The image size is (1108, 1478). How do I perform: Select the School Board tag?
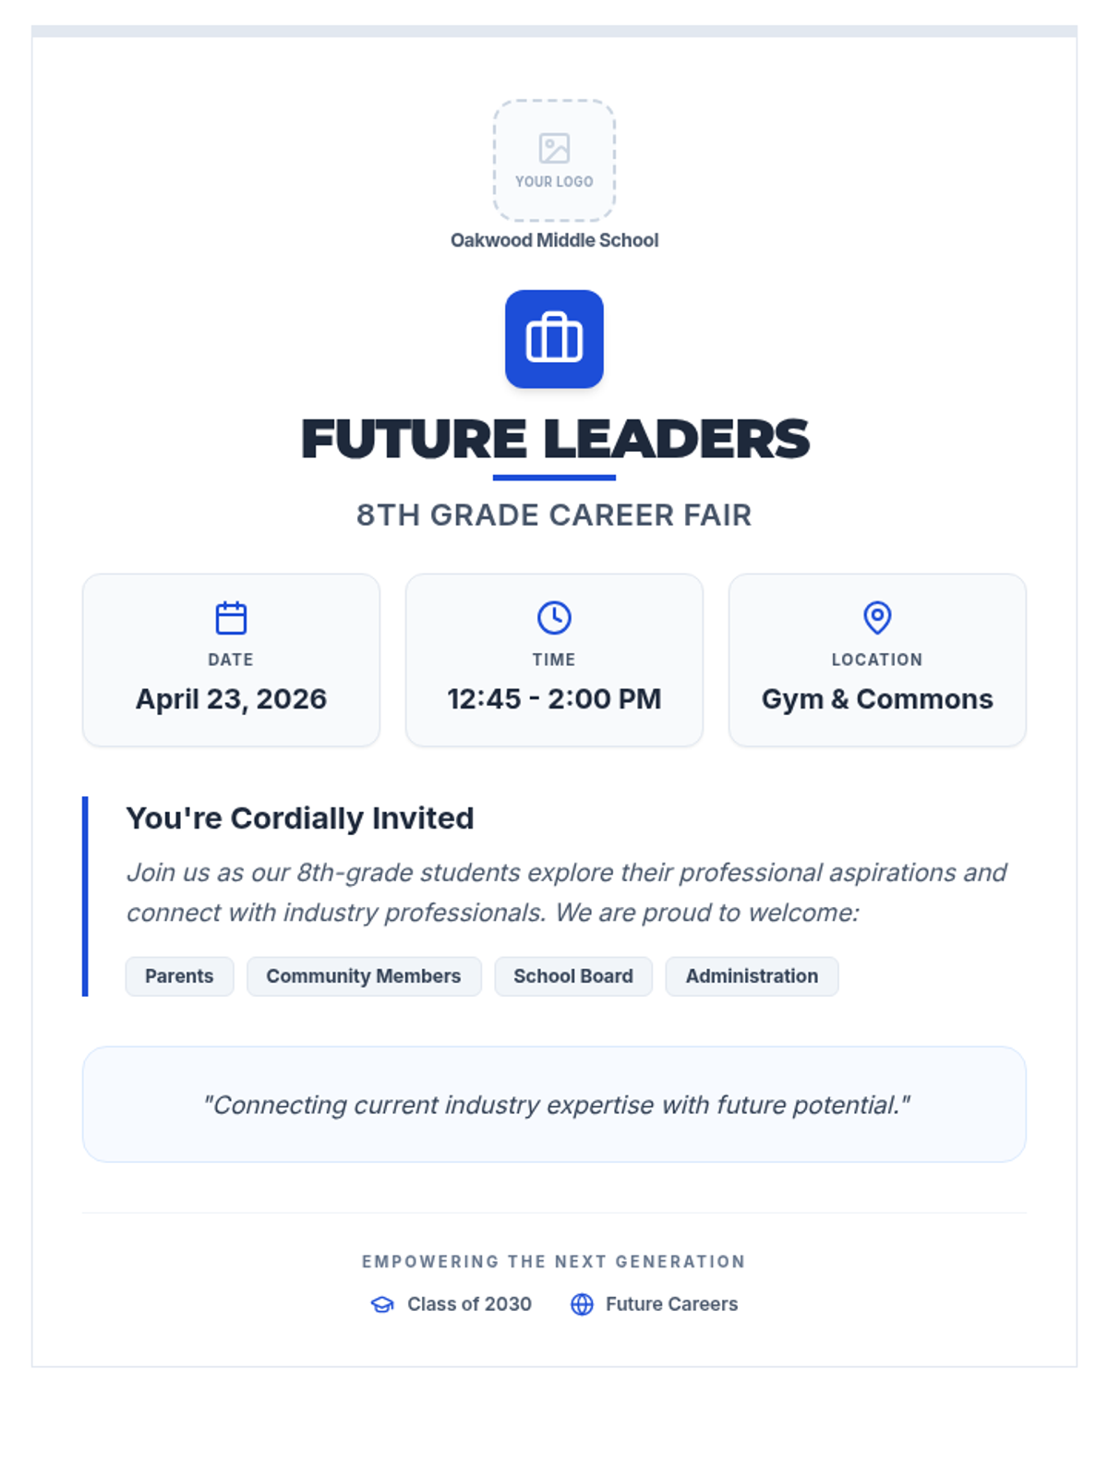(573, 976)
